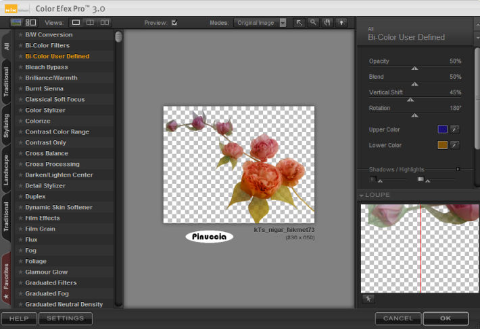Open the Settings button

pos(65,318)
